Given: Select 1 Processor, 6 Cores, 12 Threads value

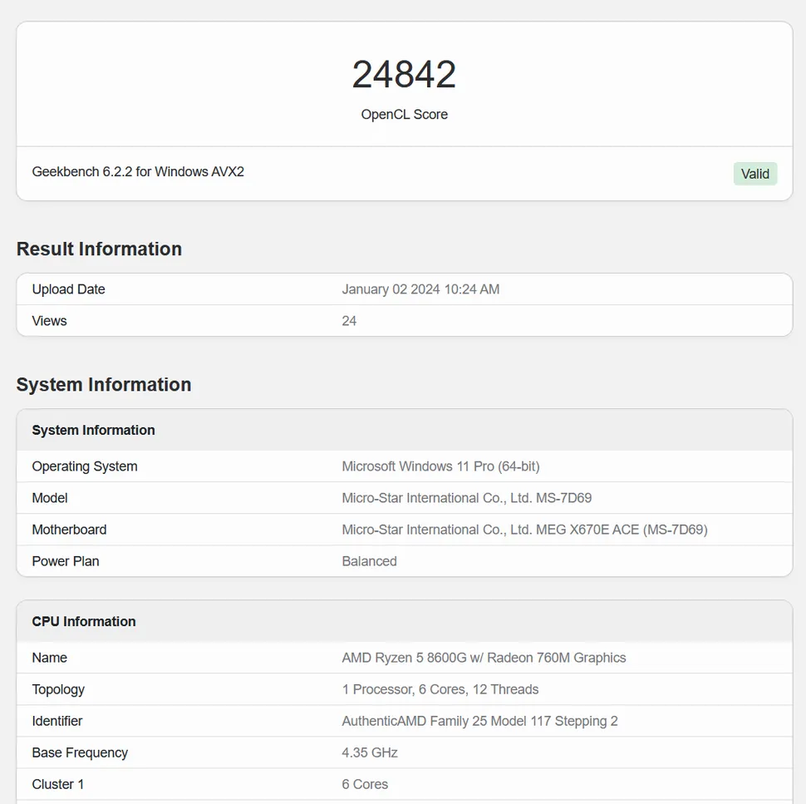Looking at the screenshot, I should [x=440, y=690].
